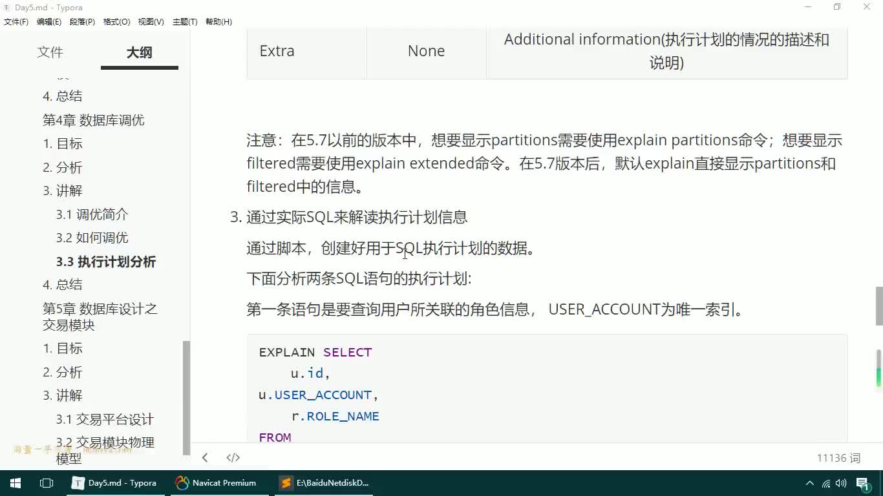Open the 格式(O) menu

click(116, 21)
